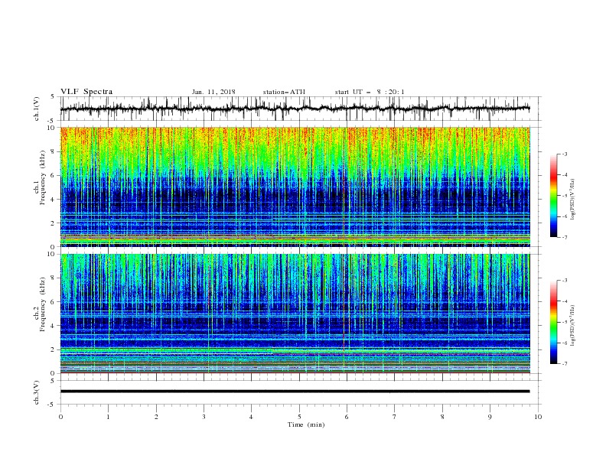The height and width of the screenshot is (468, 606).
Task: Click the ch.1 spectrogram colorbar
Action: 553,196
